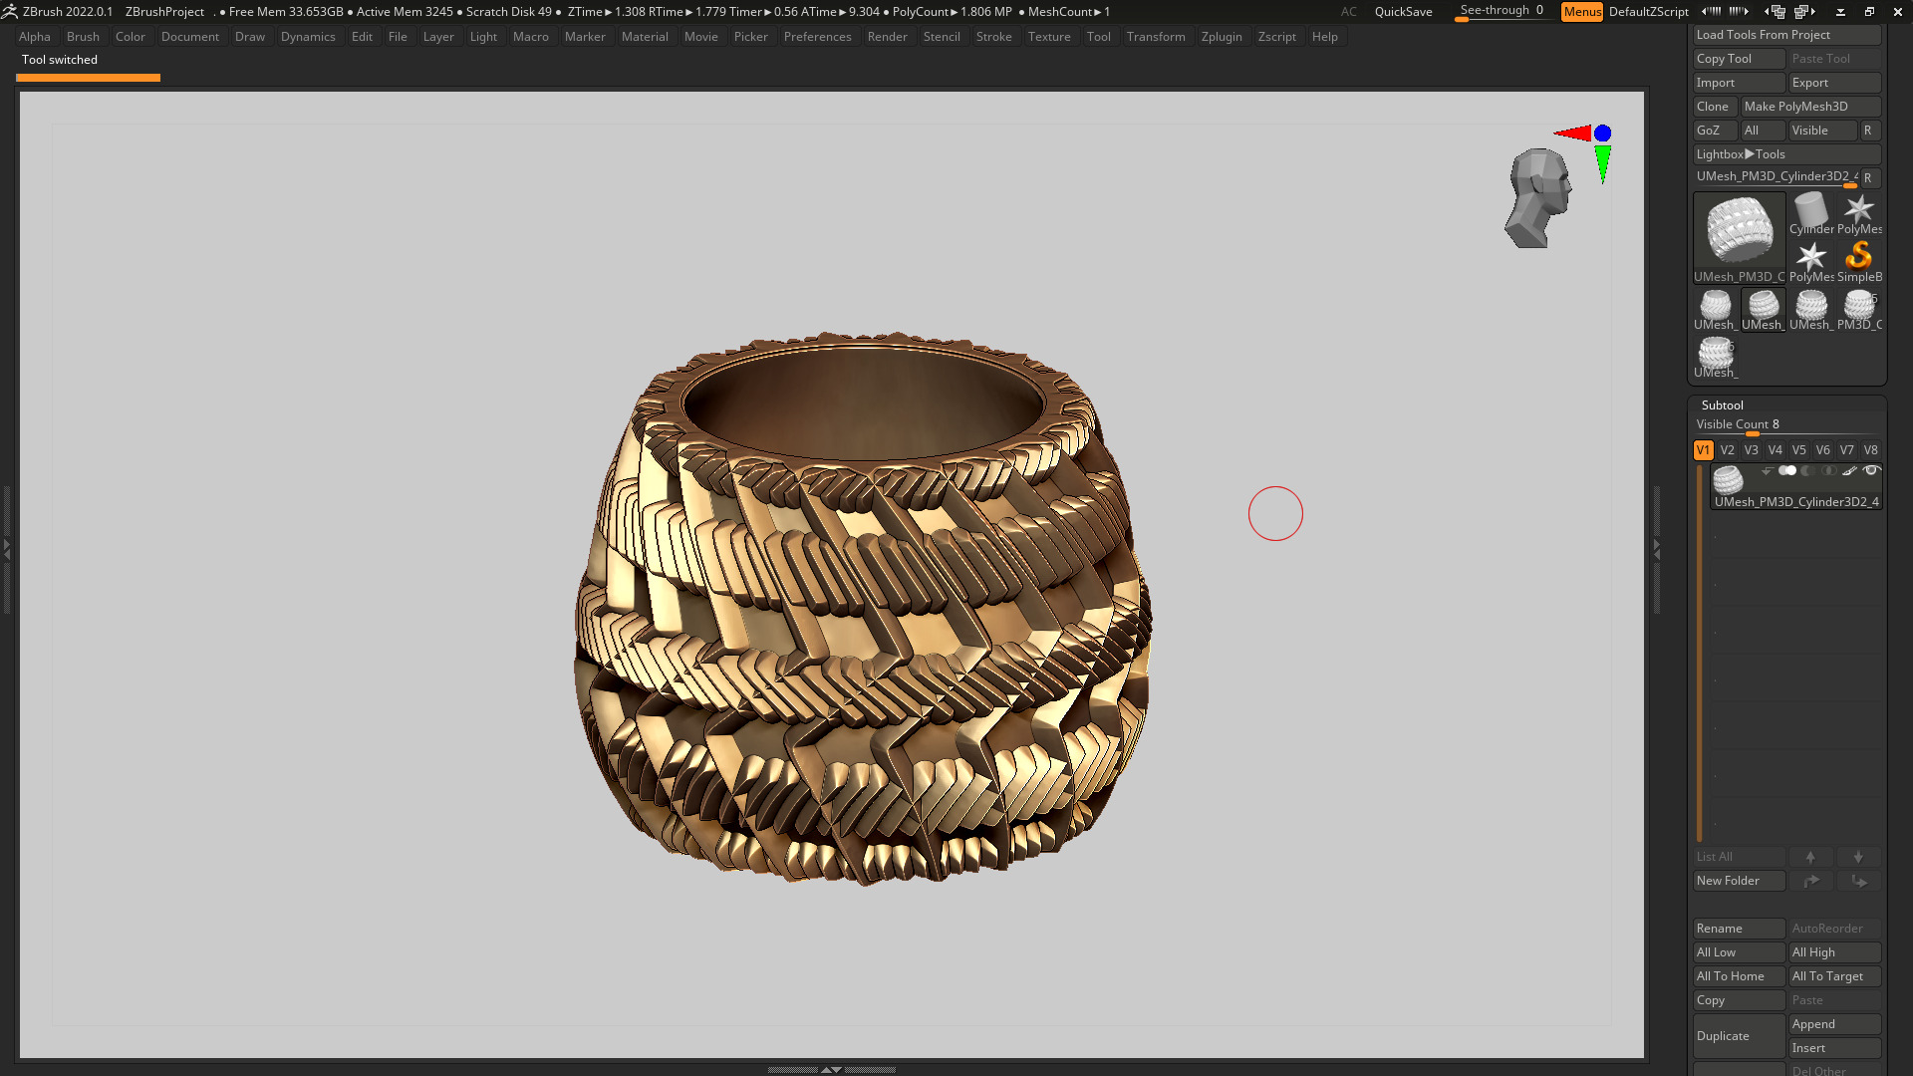
Task: Click bottom tray divider arrows
Action: (x=831, y=1069)
